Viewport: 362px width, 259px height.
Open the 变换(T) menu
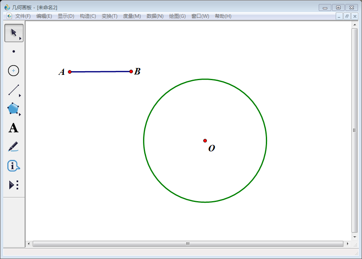pyautogui.click(x=109, y=16)
